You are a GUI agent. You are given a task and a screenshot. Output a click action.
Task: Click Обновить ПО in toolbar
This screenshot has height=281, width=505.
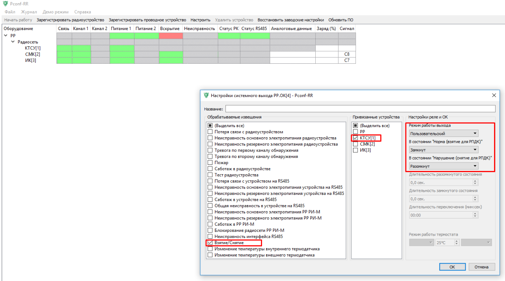click(341, 20)
